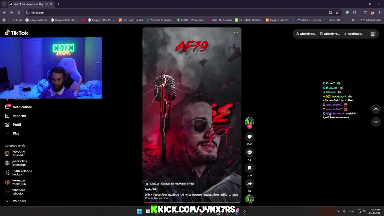Bookmark this page with the star icon
The height and width of the screenshot is (216, 384).
click(337, 13)
